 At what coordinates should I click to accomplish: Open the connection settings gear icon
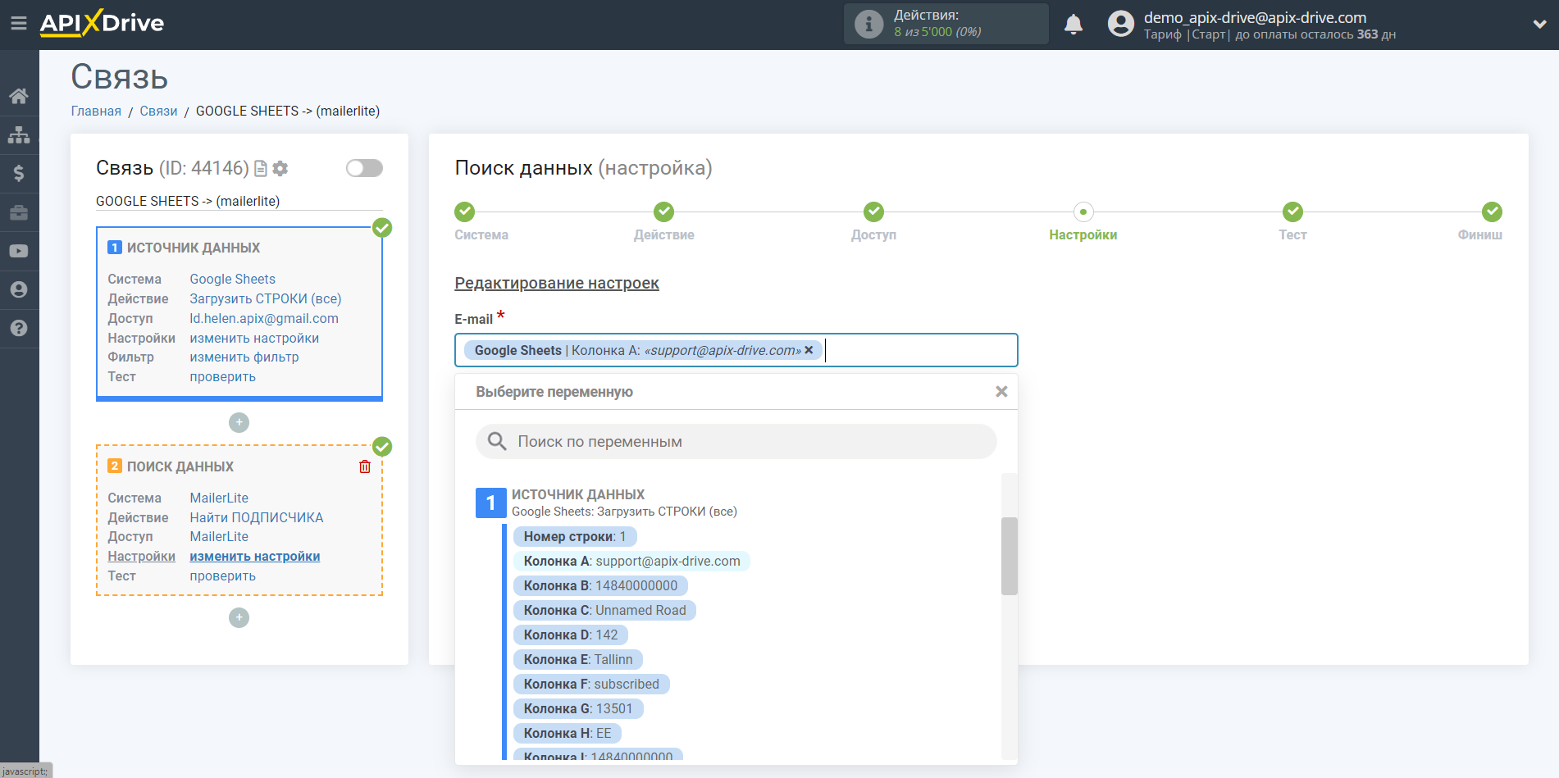tap(280, 168)
